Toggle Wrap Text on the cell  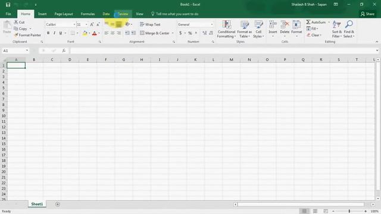[150, 24]
